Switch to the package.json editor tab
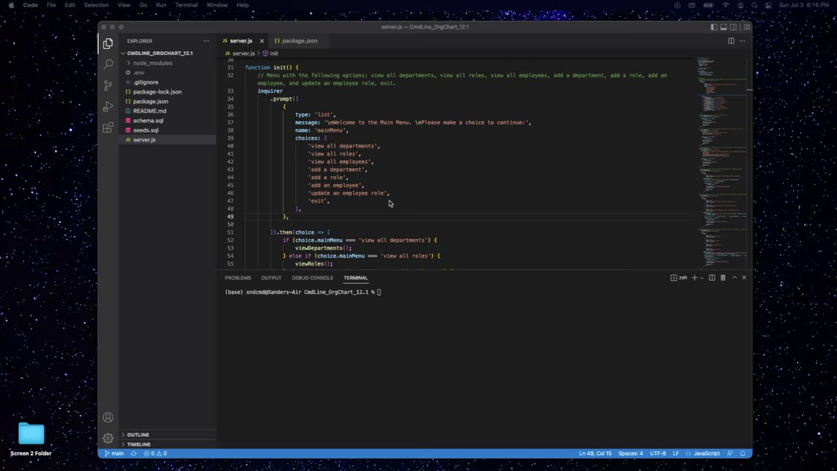 point(299,41)
